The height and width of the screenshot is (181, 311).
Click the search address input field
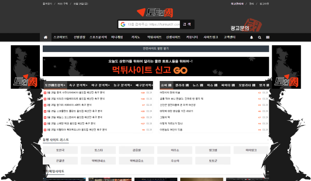coord(154,24)
